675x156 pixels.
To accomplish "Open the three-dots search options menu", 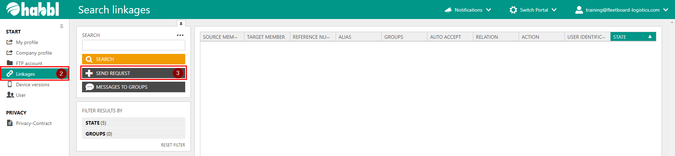I will tap(180, 35).
